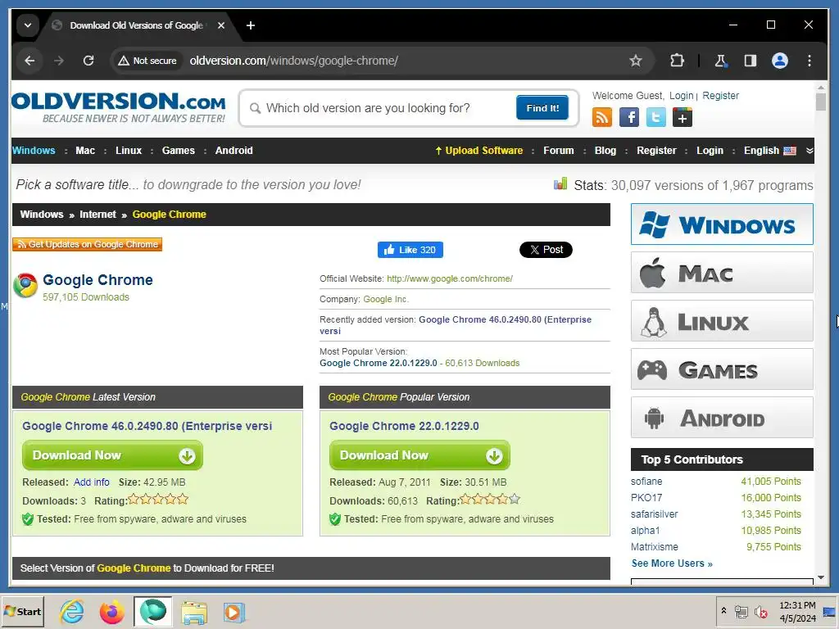Viewport: 839px width, 629px height.
Task: Open the Blog nav link
Action: 605,151
